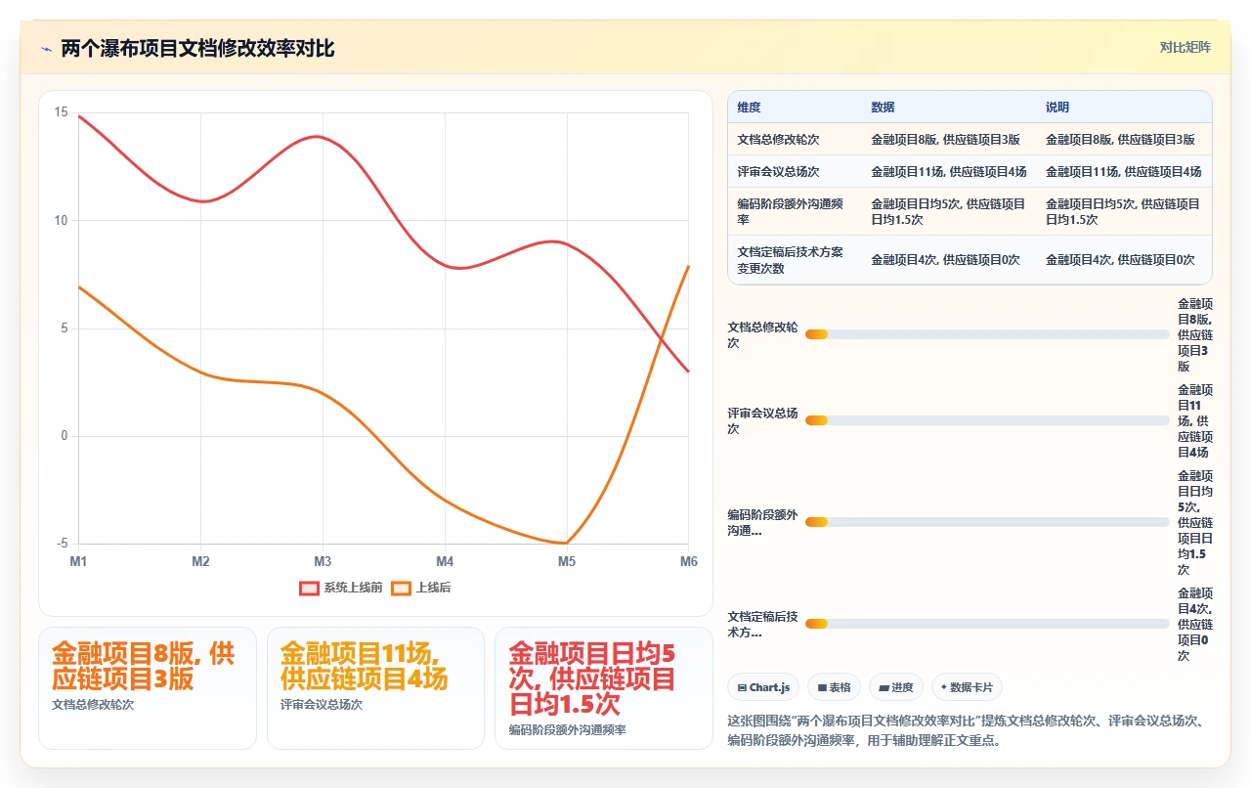Screen dimensions: 1251x788
Task: Click the 数据卡片 tag chip
Action: (967, 687)
